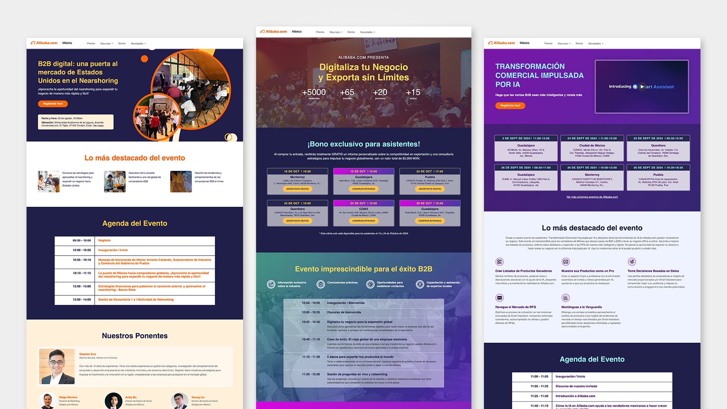The height and width of the screenshot is (409, 727).
Task: Click the data-share icon above Tome Decisiones
Action: (632, 262)
